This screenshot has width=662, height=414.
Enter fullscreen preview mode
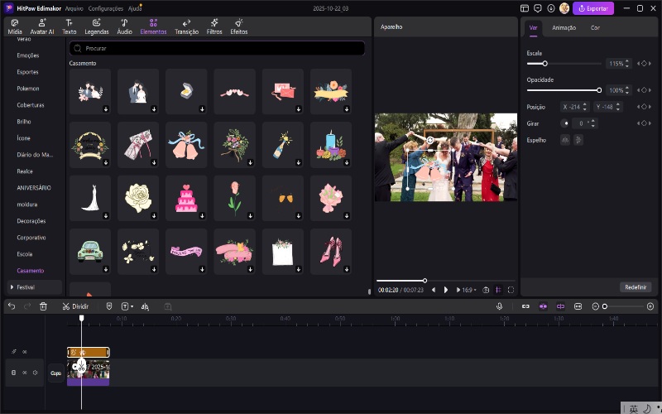tap(511, 290)
